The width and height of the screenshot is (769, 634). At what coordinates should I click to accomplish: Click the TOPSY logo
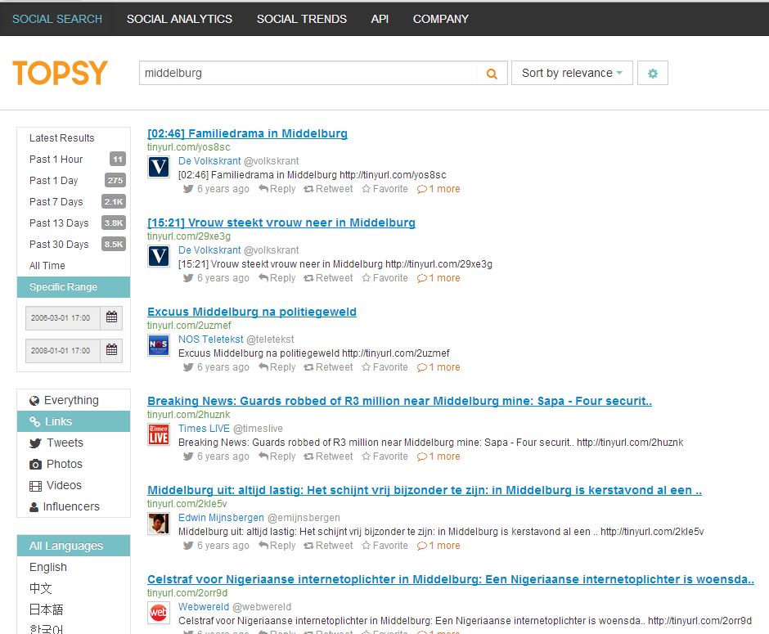point(60,73)
